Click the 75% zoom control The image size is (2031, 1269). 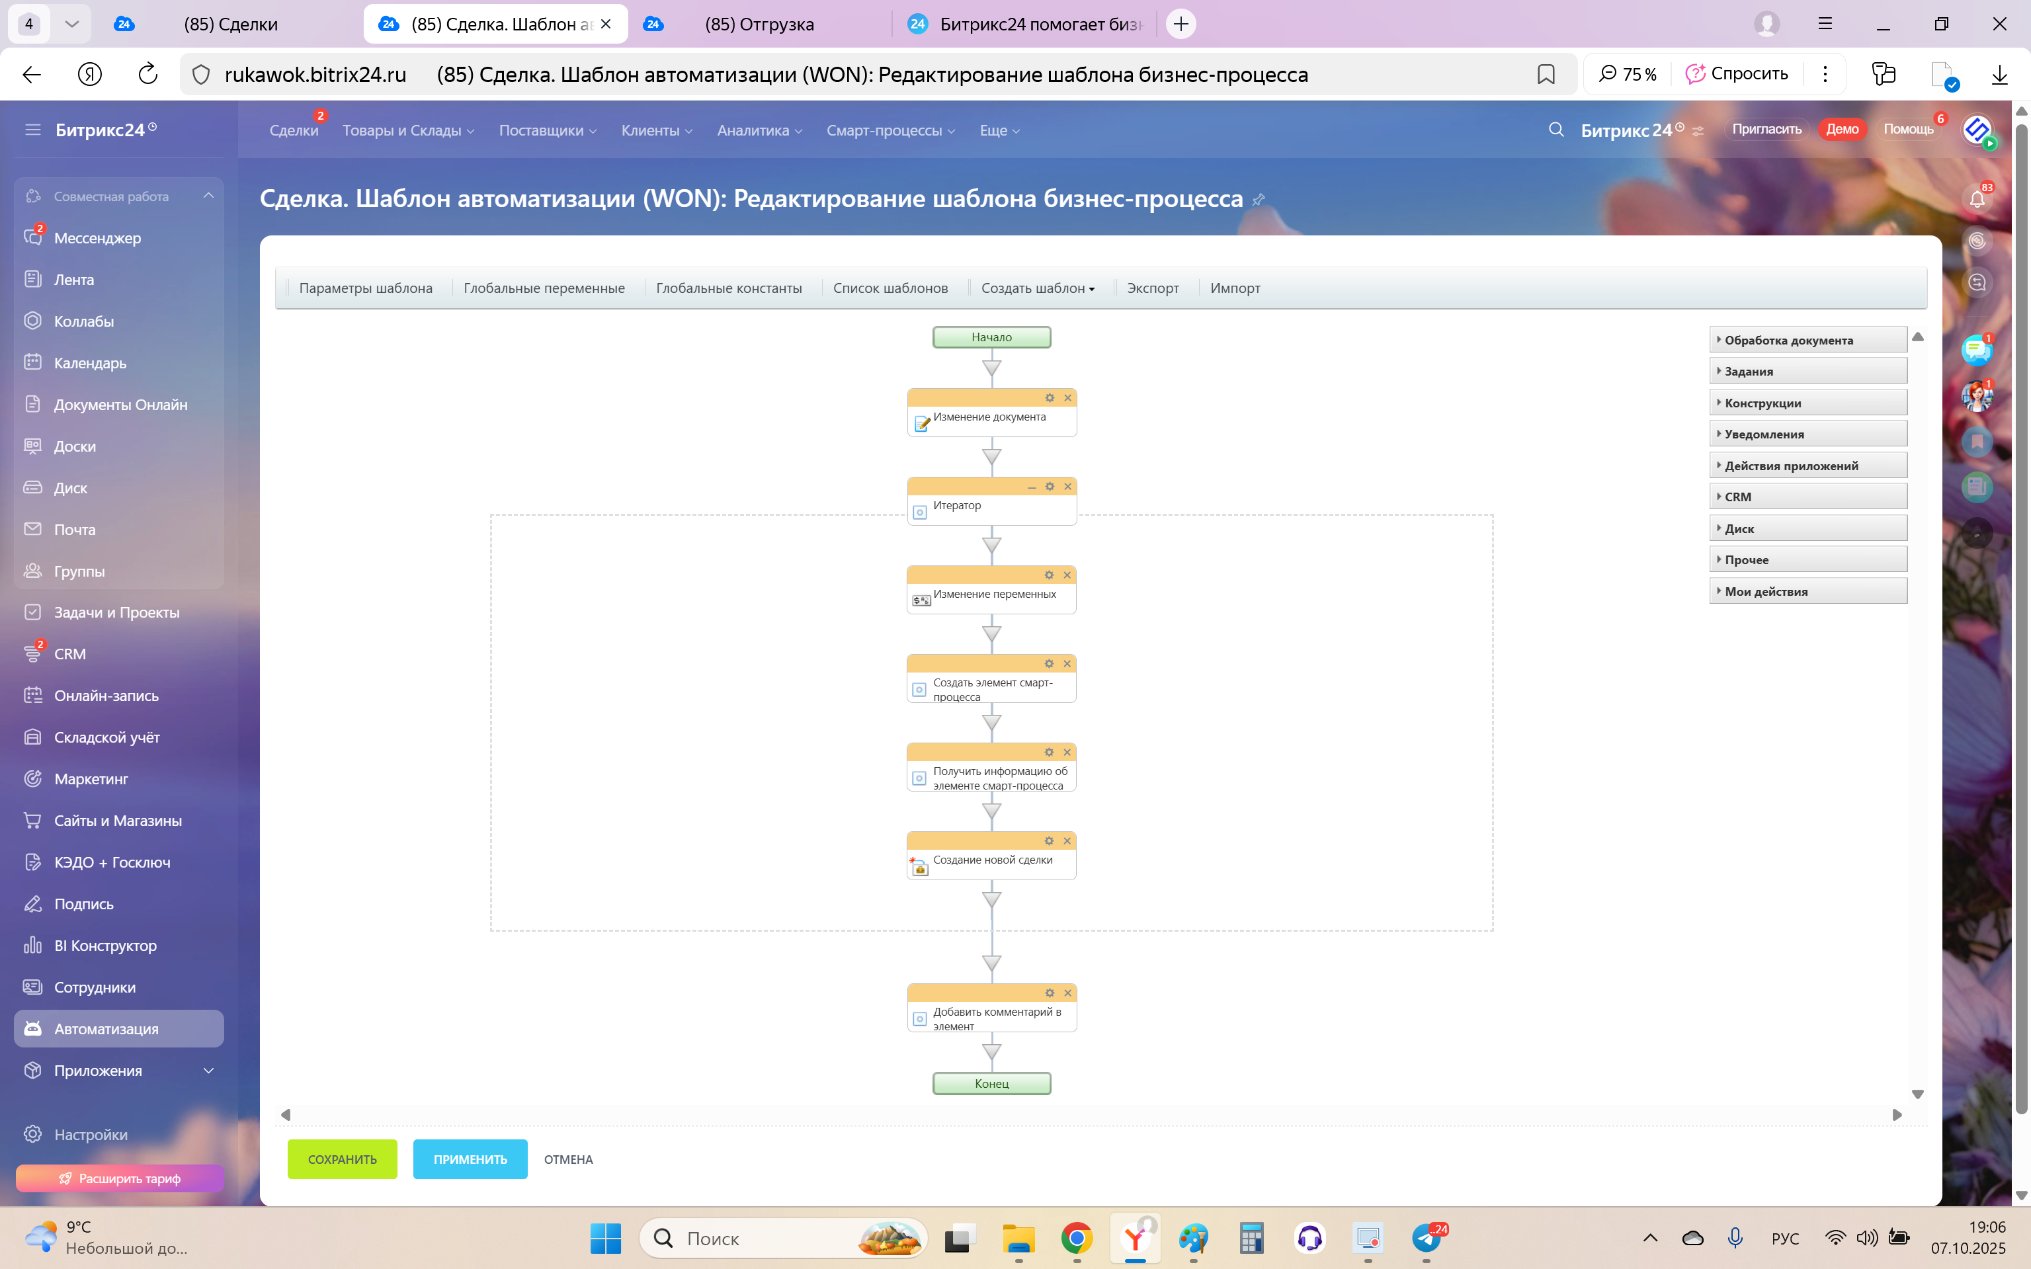pos(1626,75)
